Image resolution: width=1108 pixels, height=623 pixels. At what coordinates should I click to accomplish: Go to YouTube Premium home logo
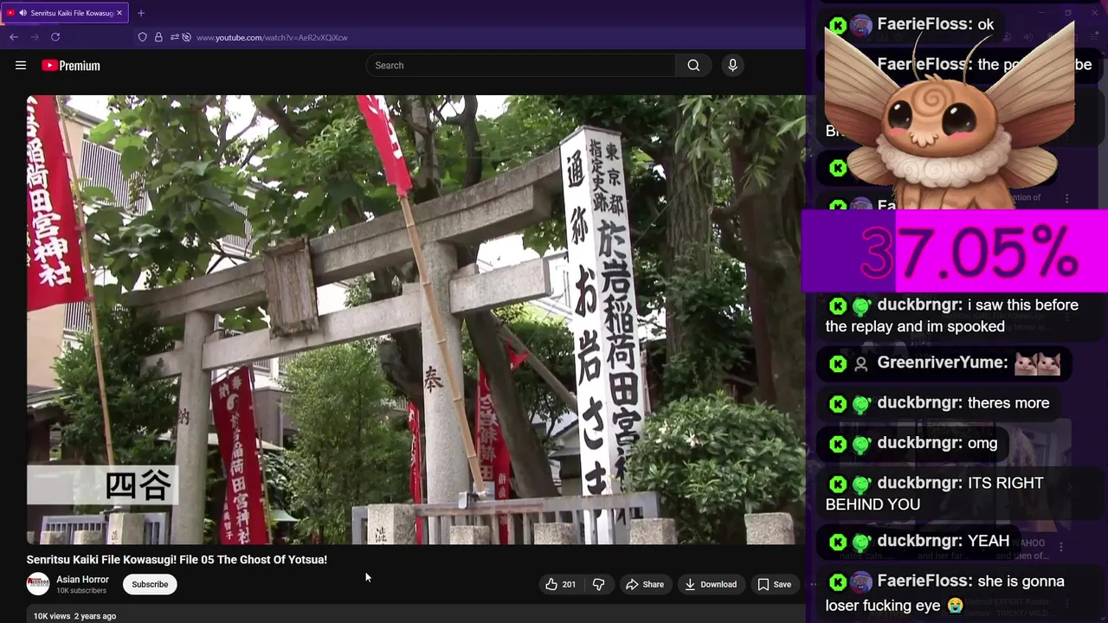point(71,66)
